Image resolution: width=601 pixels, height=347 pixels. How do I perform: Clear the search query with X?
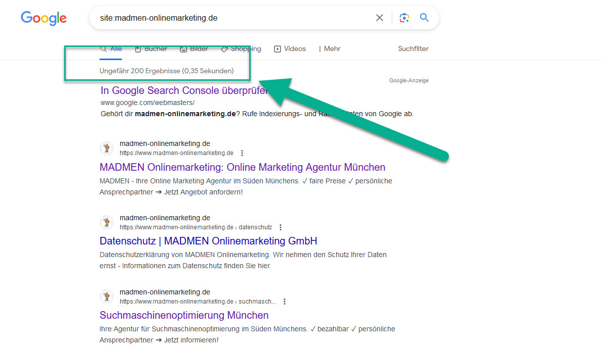(x=380, y=18)
